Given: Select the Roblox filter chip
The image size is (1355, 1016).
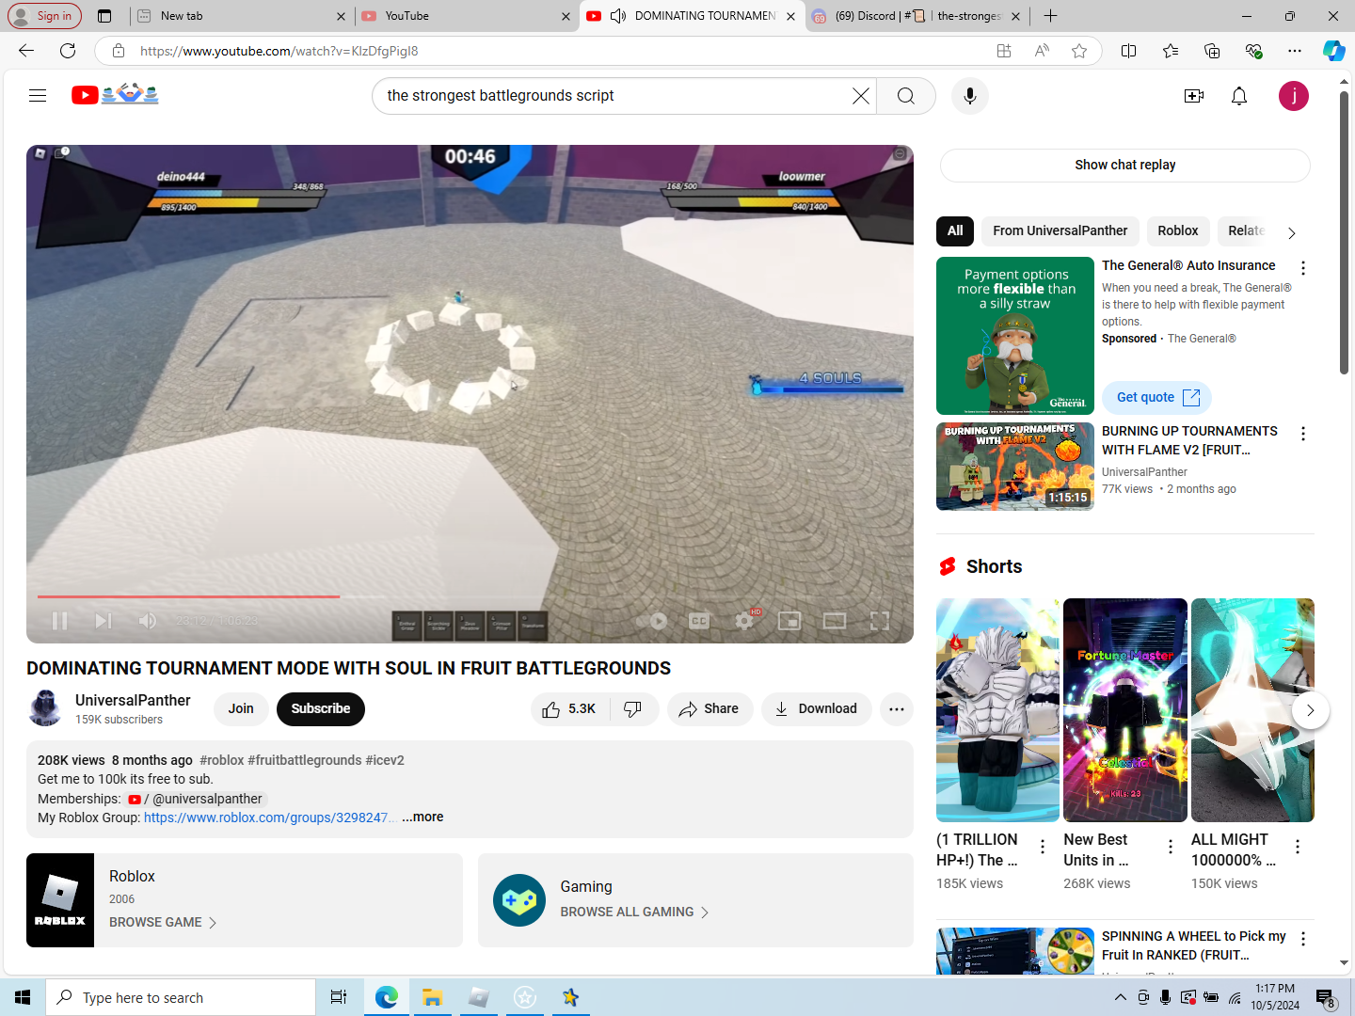Looking at the screenshot, I should [x=1177, y=230].
